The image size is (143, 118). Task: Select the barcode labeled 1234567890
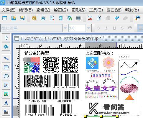click(37, 96)
